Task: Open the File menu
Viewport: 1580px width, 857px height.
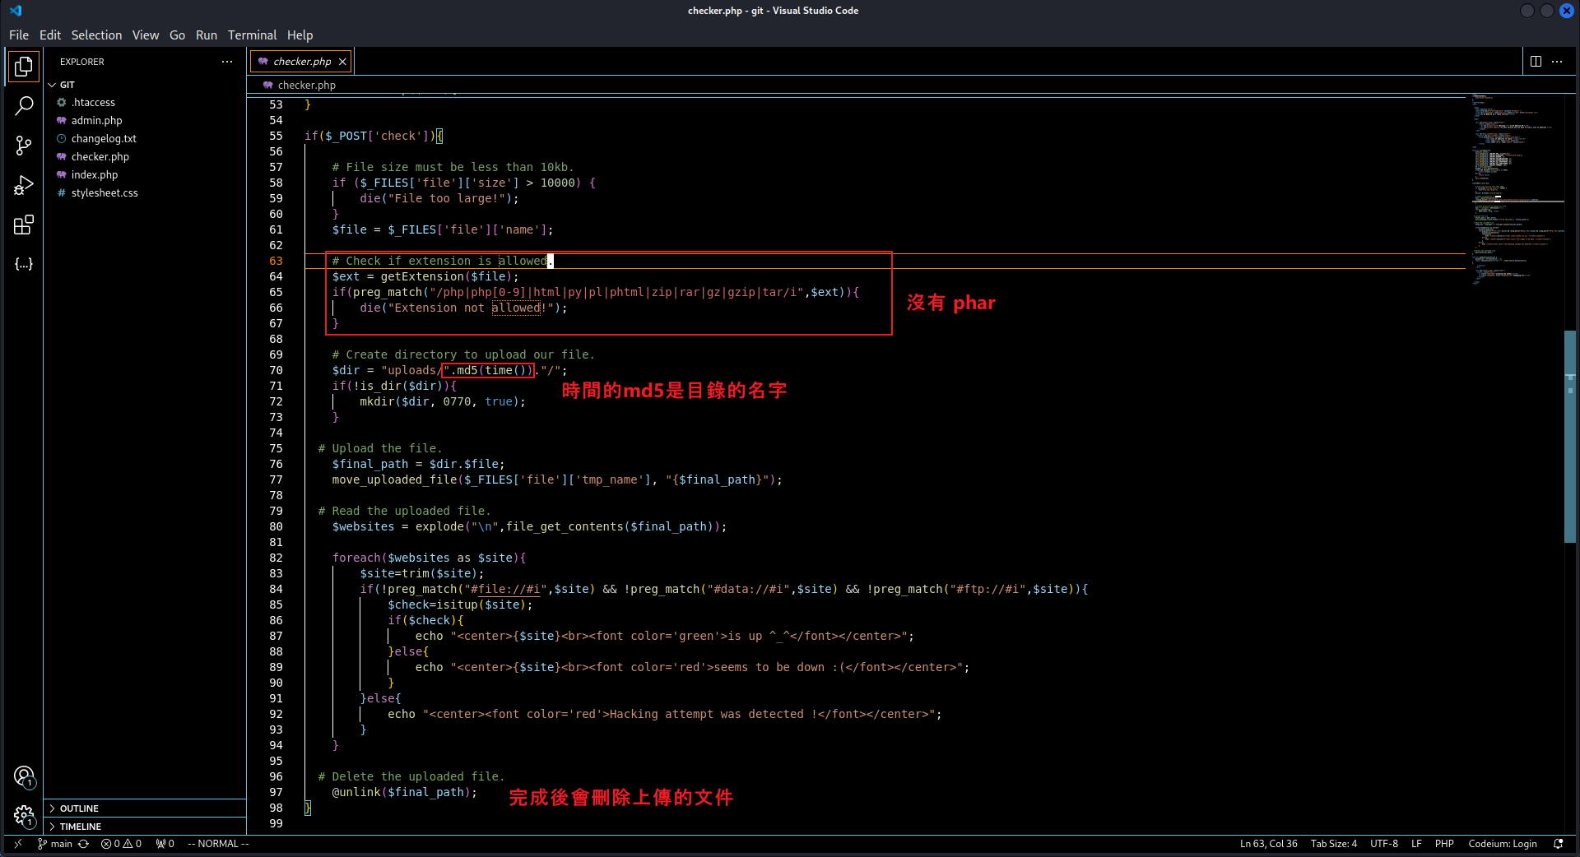Action: tap(19, 35)
